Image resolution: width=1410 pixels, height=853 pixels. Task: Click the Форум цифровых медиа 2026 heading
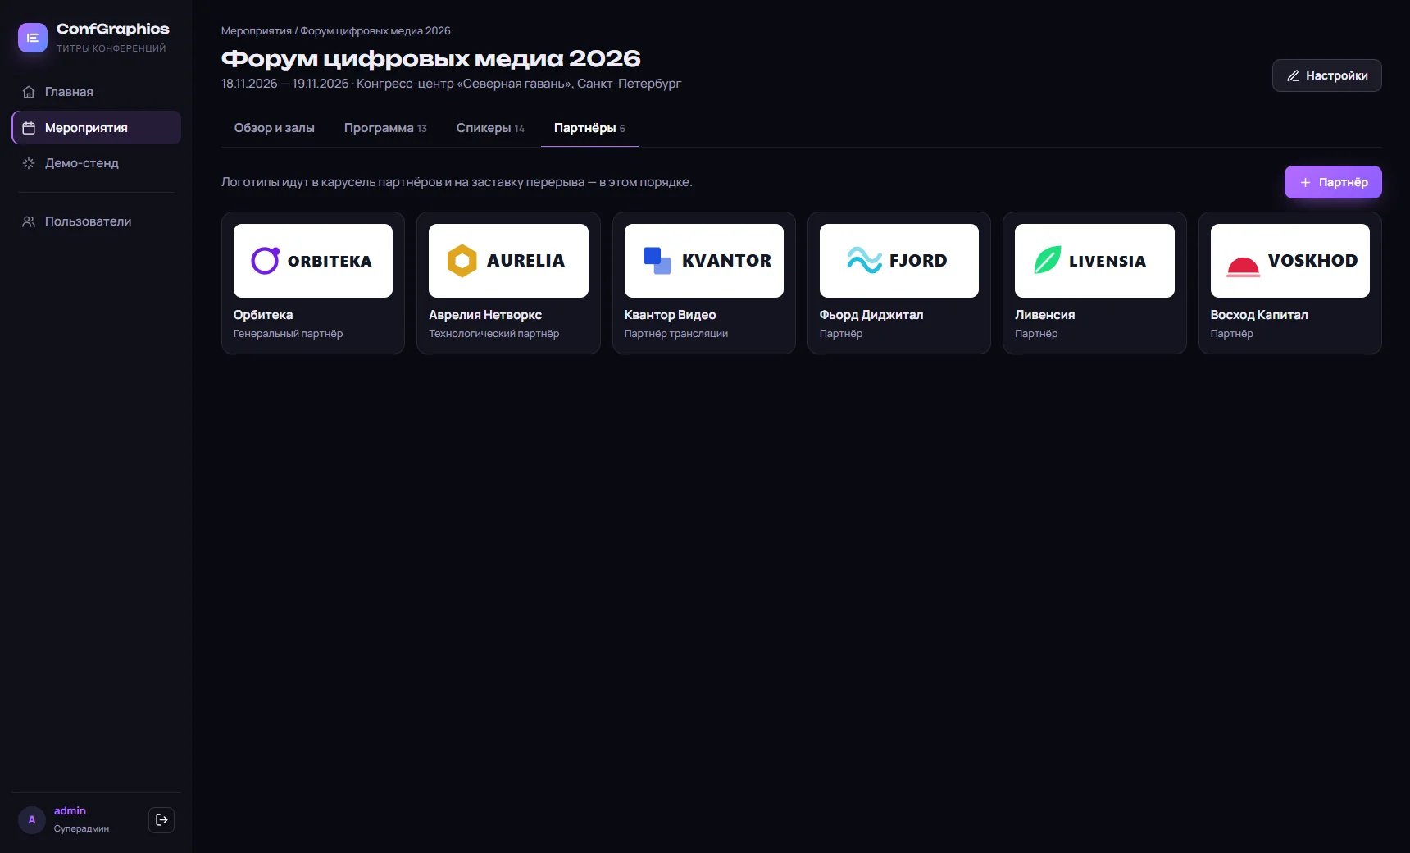pos(431,58)
